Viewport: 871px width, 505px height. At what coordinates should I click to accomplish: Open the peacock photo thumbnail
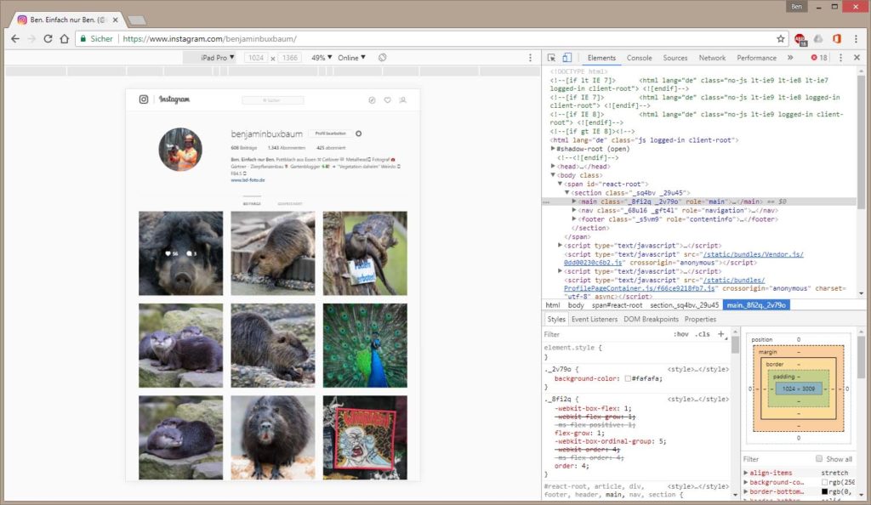(x=365, y=345)
